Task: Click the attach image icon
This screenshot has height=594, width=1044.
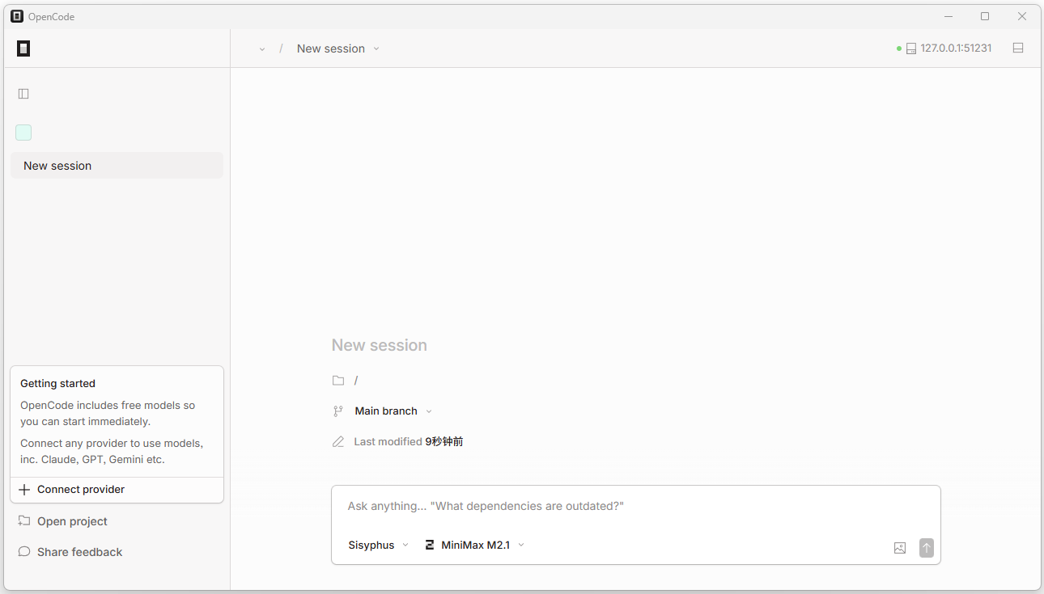Action: (x=900, y=548)
